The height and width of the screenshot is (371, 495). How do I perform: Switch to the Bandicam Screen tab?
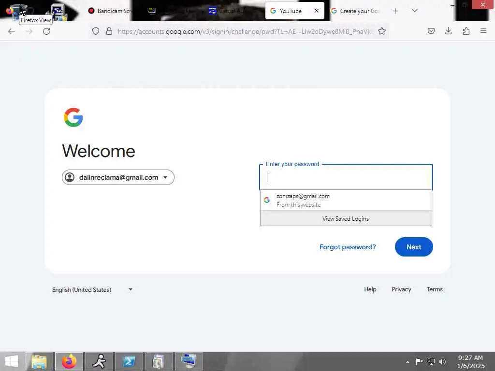[109, 11]
